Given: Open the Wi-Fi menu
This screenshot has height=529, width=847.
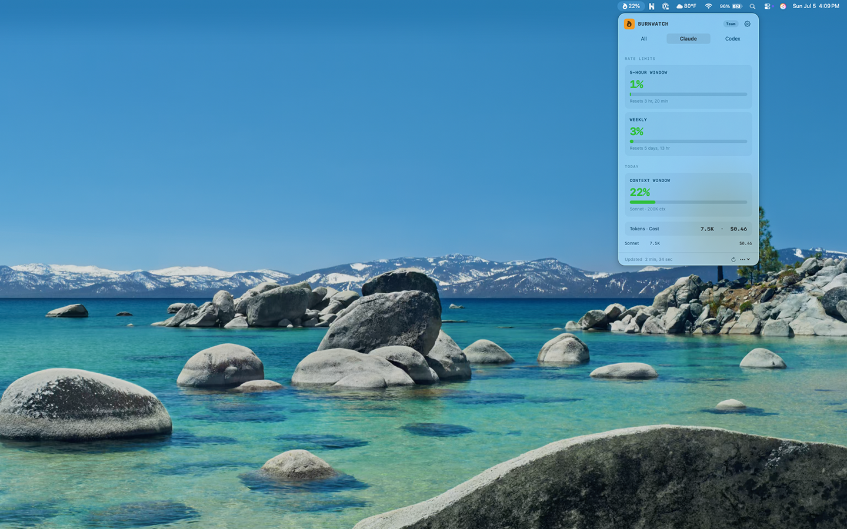Looking at the screenshot, I should coord(708,6).
